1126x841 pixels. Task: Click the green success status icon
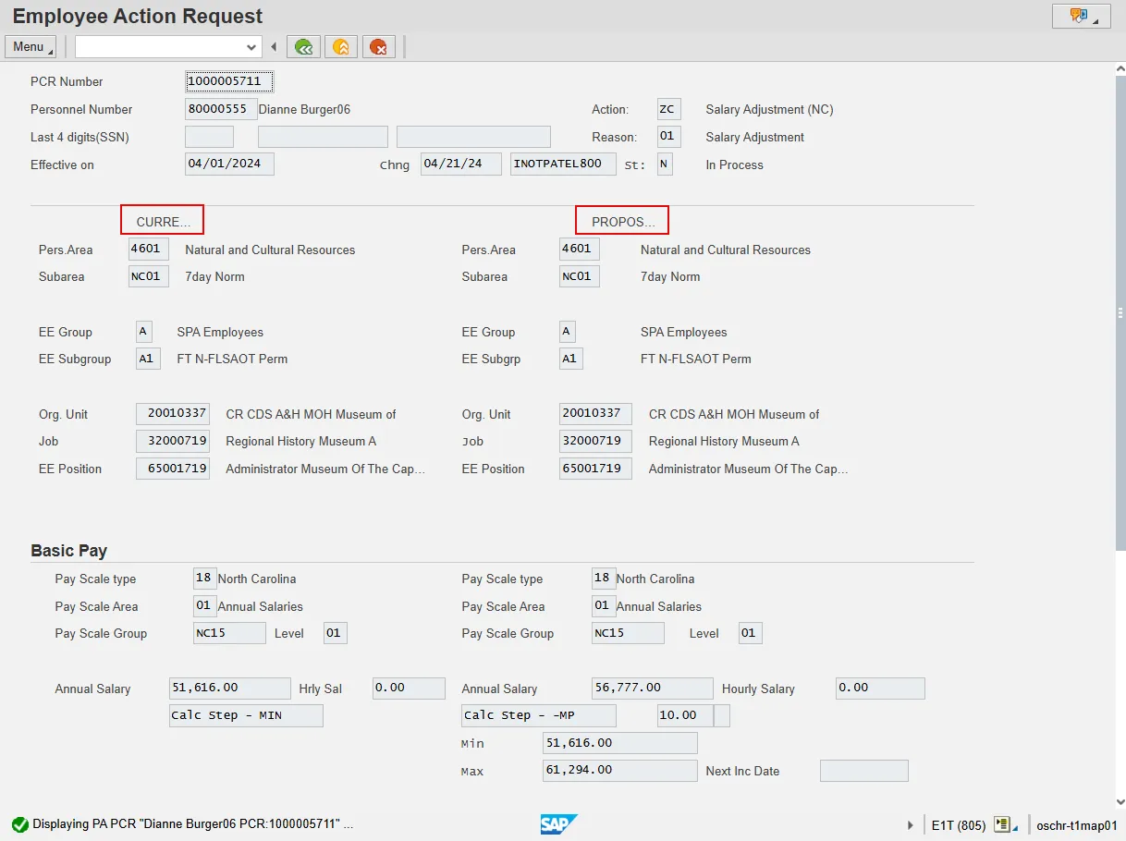pos(19,824)
